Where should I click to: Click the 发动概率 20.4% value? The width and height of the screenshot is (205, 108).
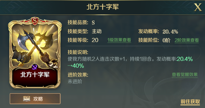[170, 32]
